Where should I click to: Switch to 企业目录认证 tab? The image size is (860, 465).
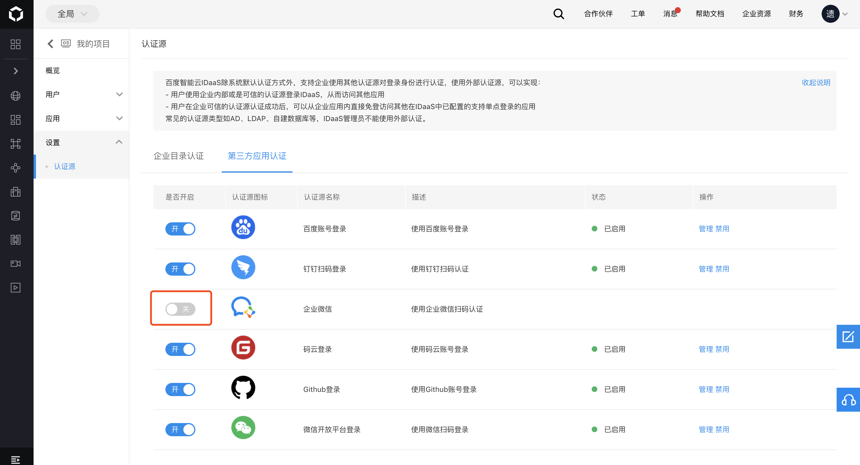(179, 156)
